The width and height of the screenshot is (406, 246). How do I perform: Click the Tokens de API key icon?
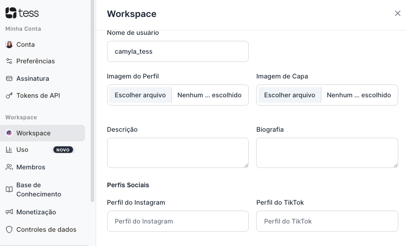click(9, 96)
